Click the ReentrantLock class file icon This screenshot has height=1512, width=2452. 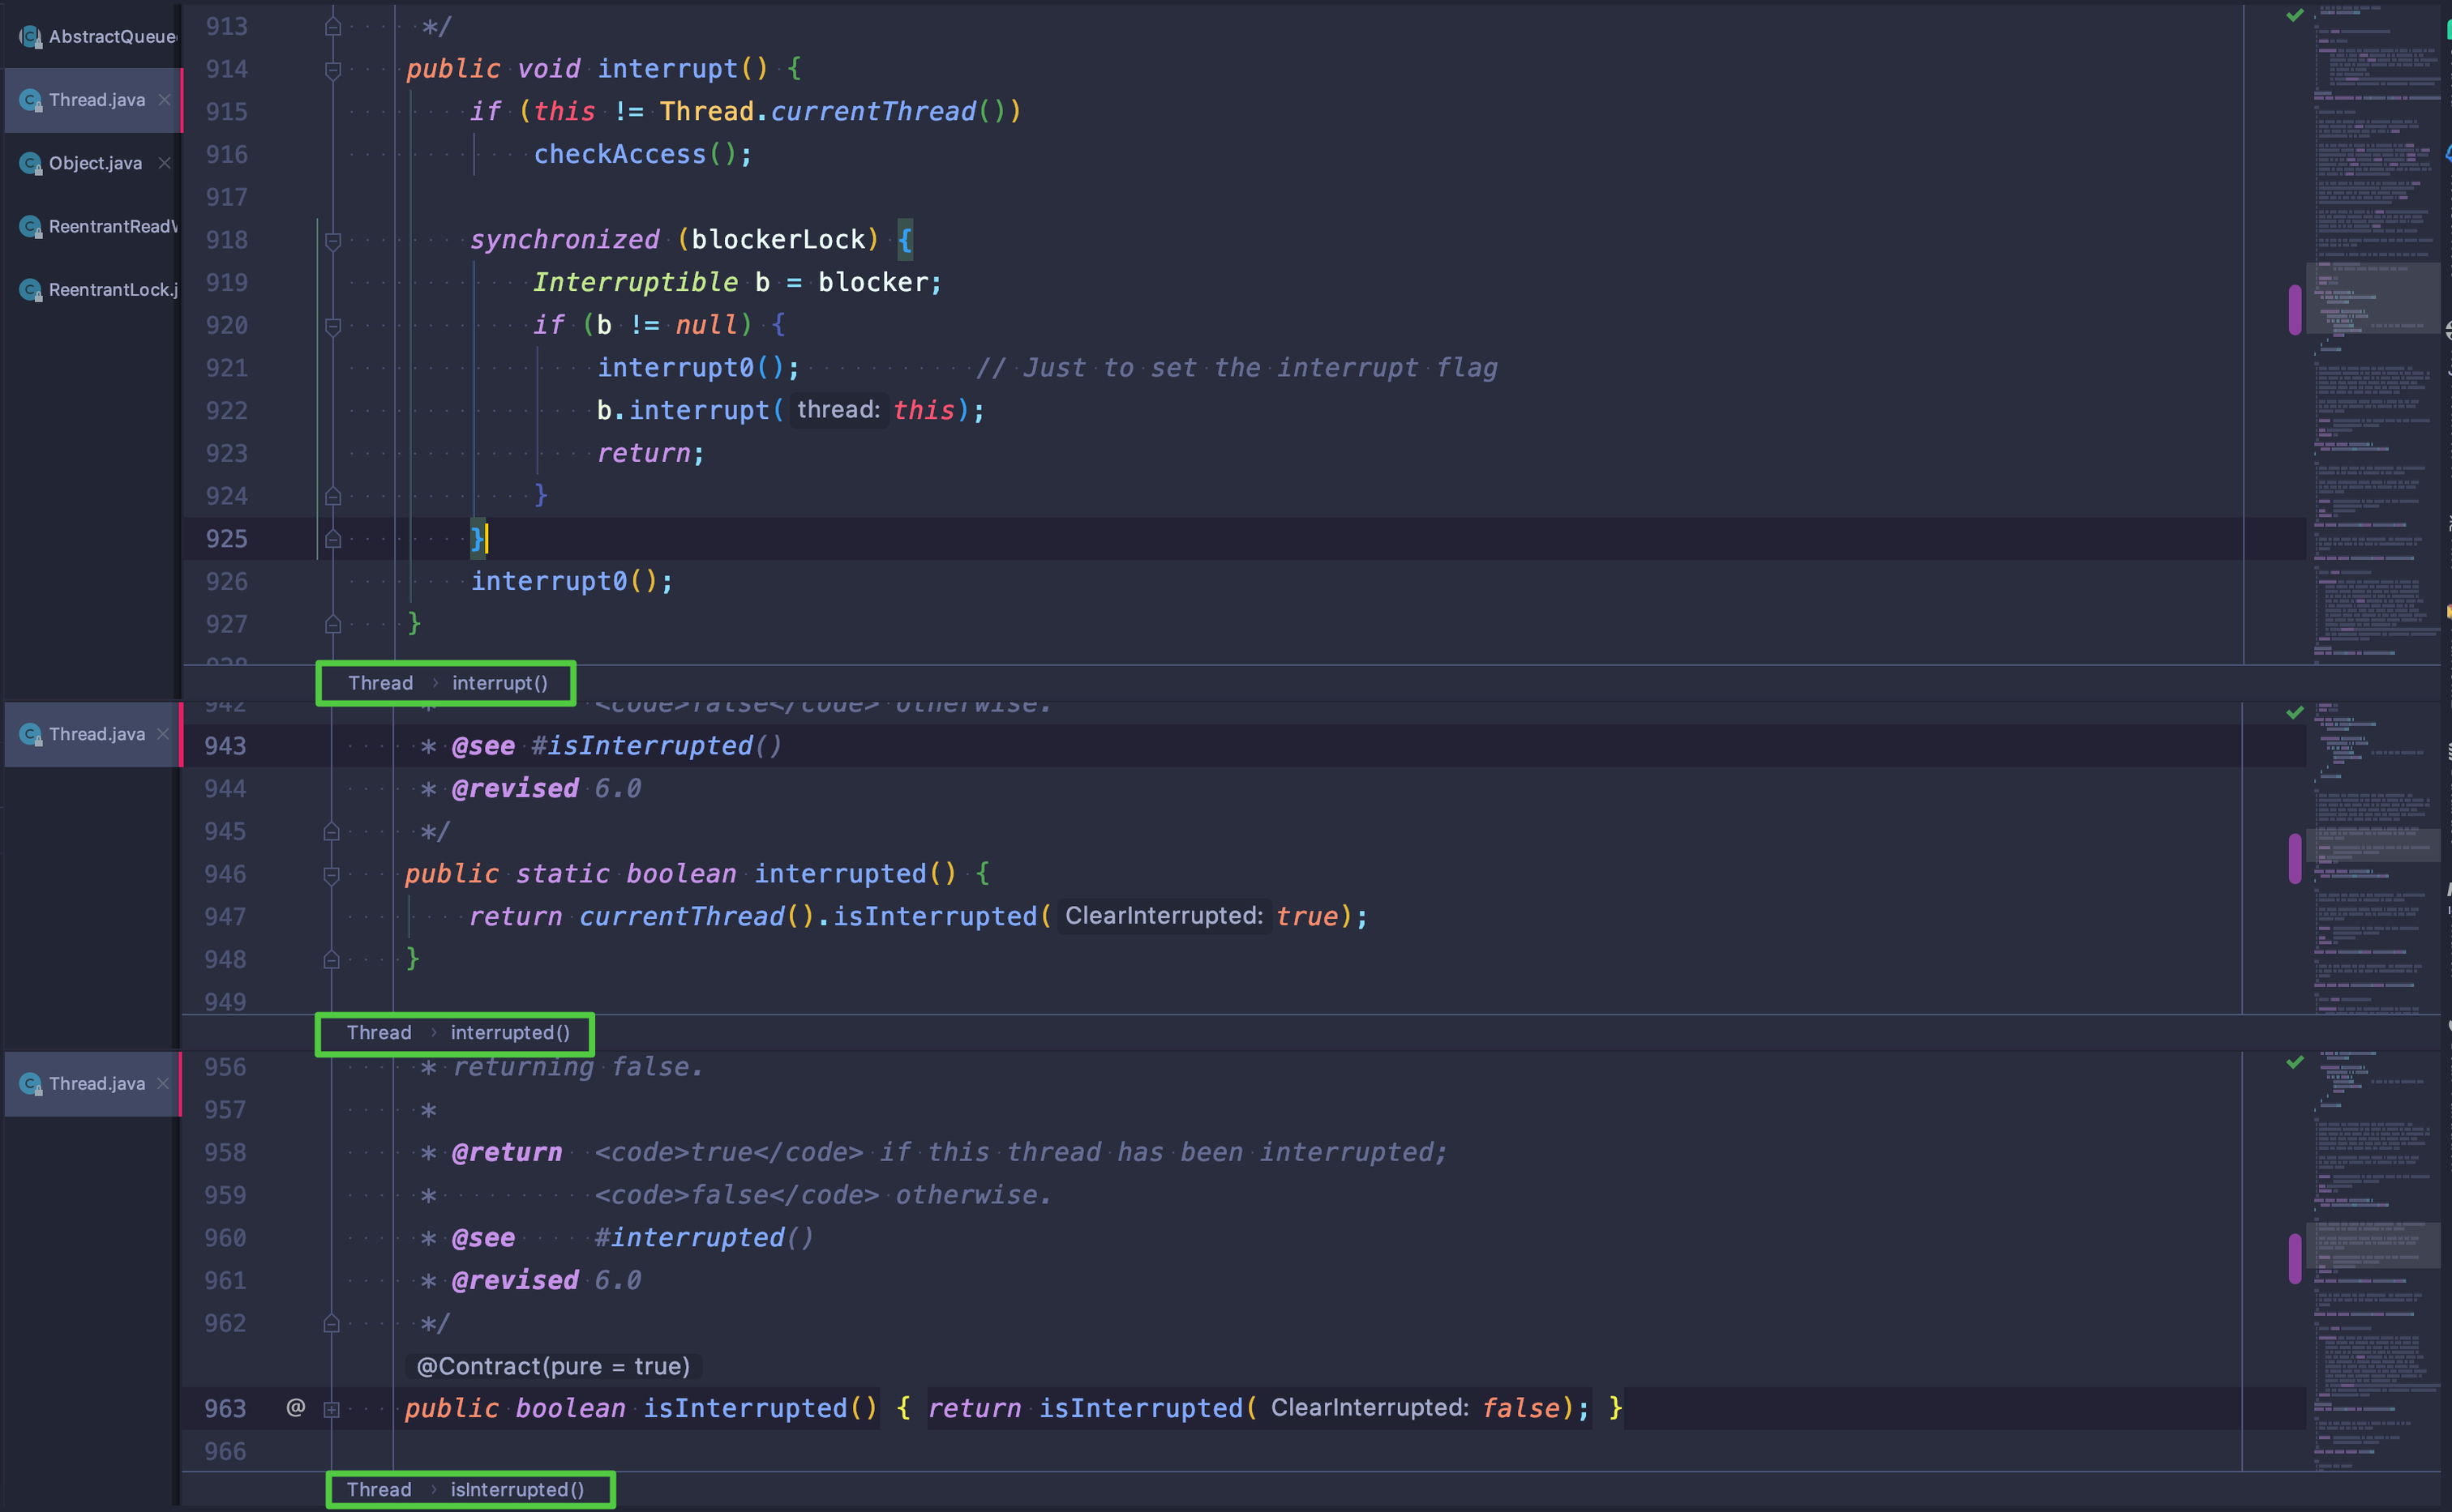(30, 290)
